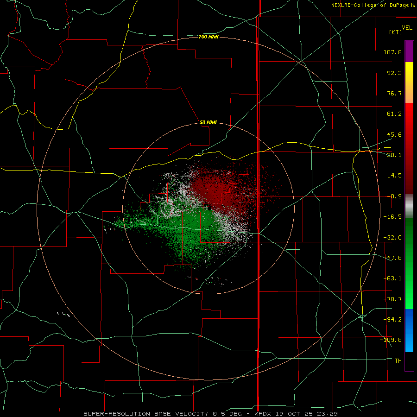Select the 30.1 scale value
This screenshot has height=417, width=417.
pyautogui.click(x=394, y=155)
